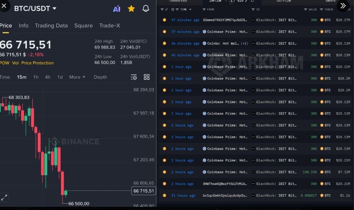
Task: Switch to the Trading Data tab
Action: (x=51, y=26)
